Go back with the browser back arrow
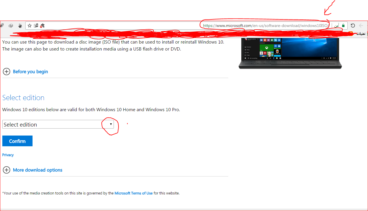 click(x=361, y=26)
